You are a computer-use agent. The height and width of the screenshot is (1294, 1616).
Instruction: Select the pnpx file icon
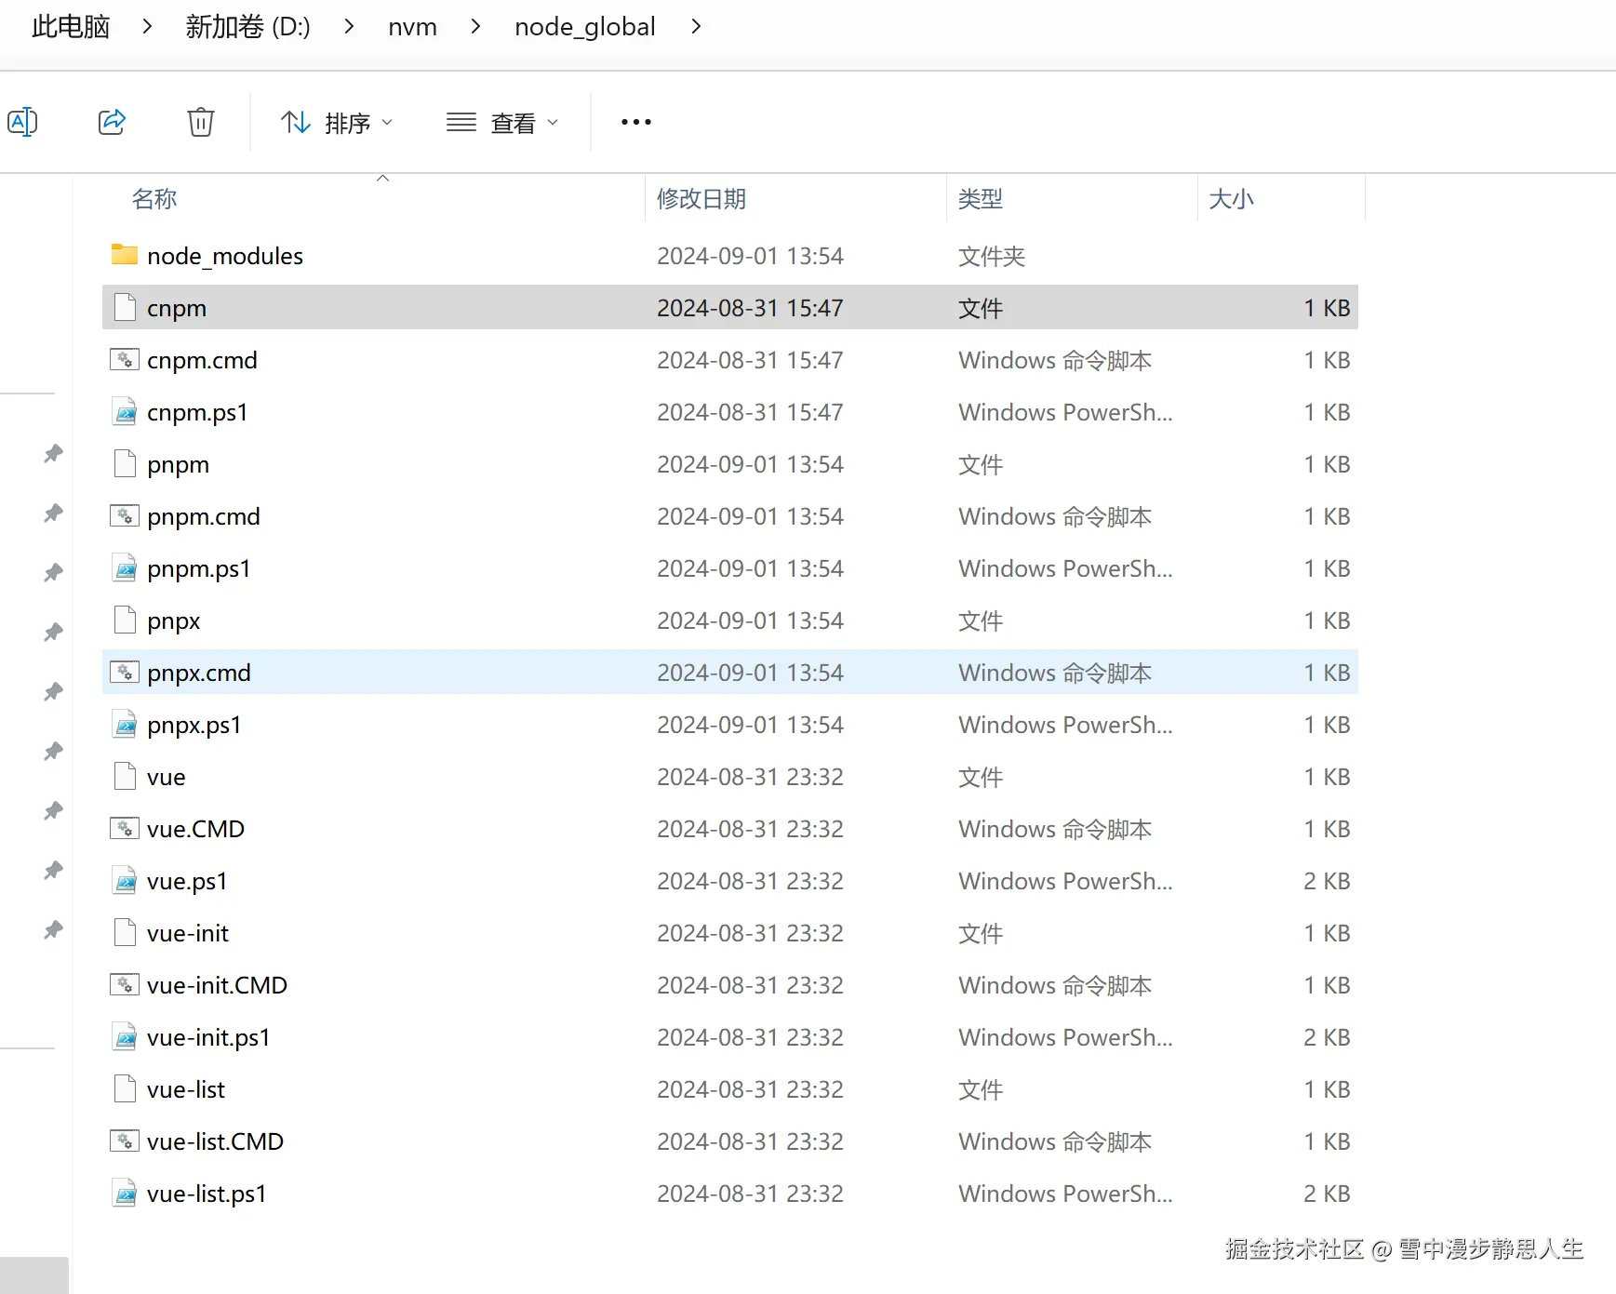[x=125, y=620]
